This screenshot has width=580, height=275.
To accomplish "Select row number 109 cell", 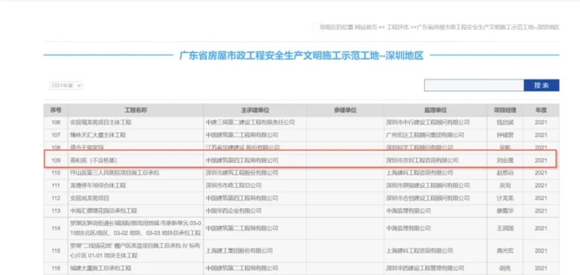I will [56, 160].
